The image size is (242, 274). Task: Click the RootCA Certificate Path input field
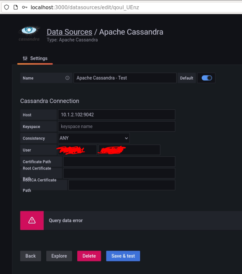pyautogui.click(x=122, y=185)
